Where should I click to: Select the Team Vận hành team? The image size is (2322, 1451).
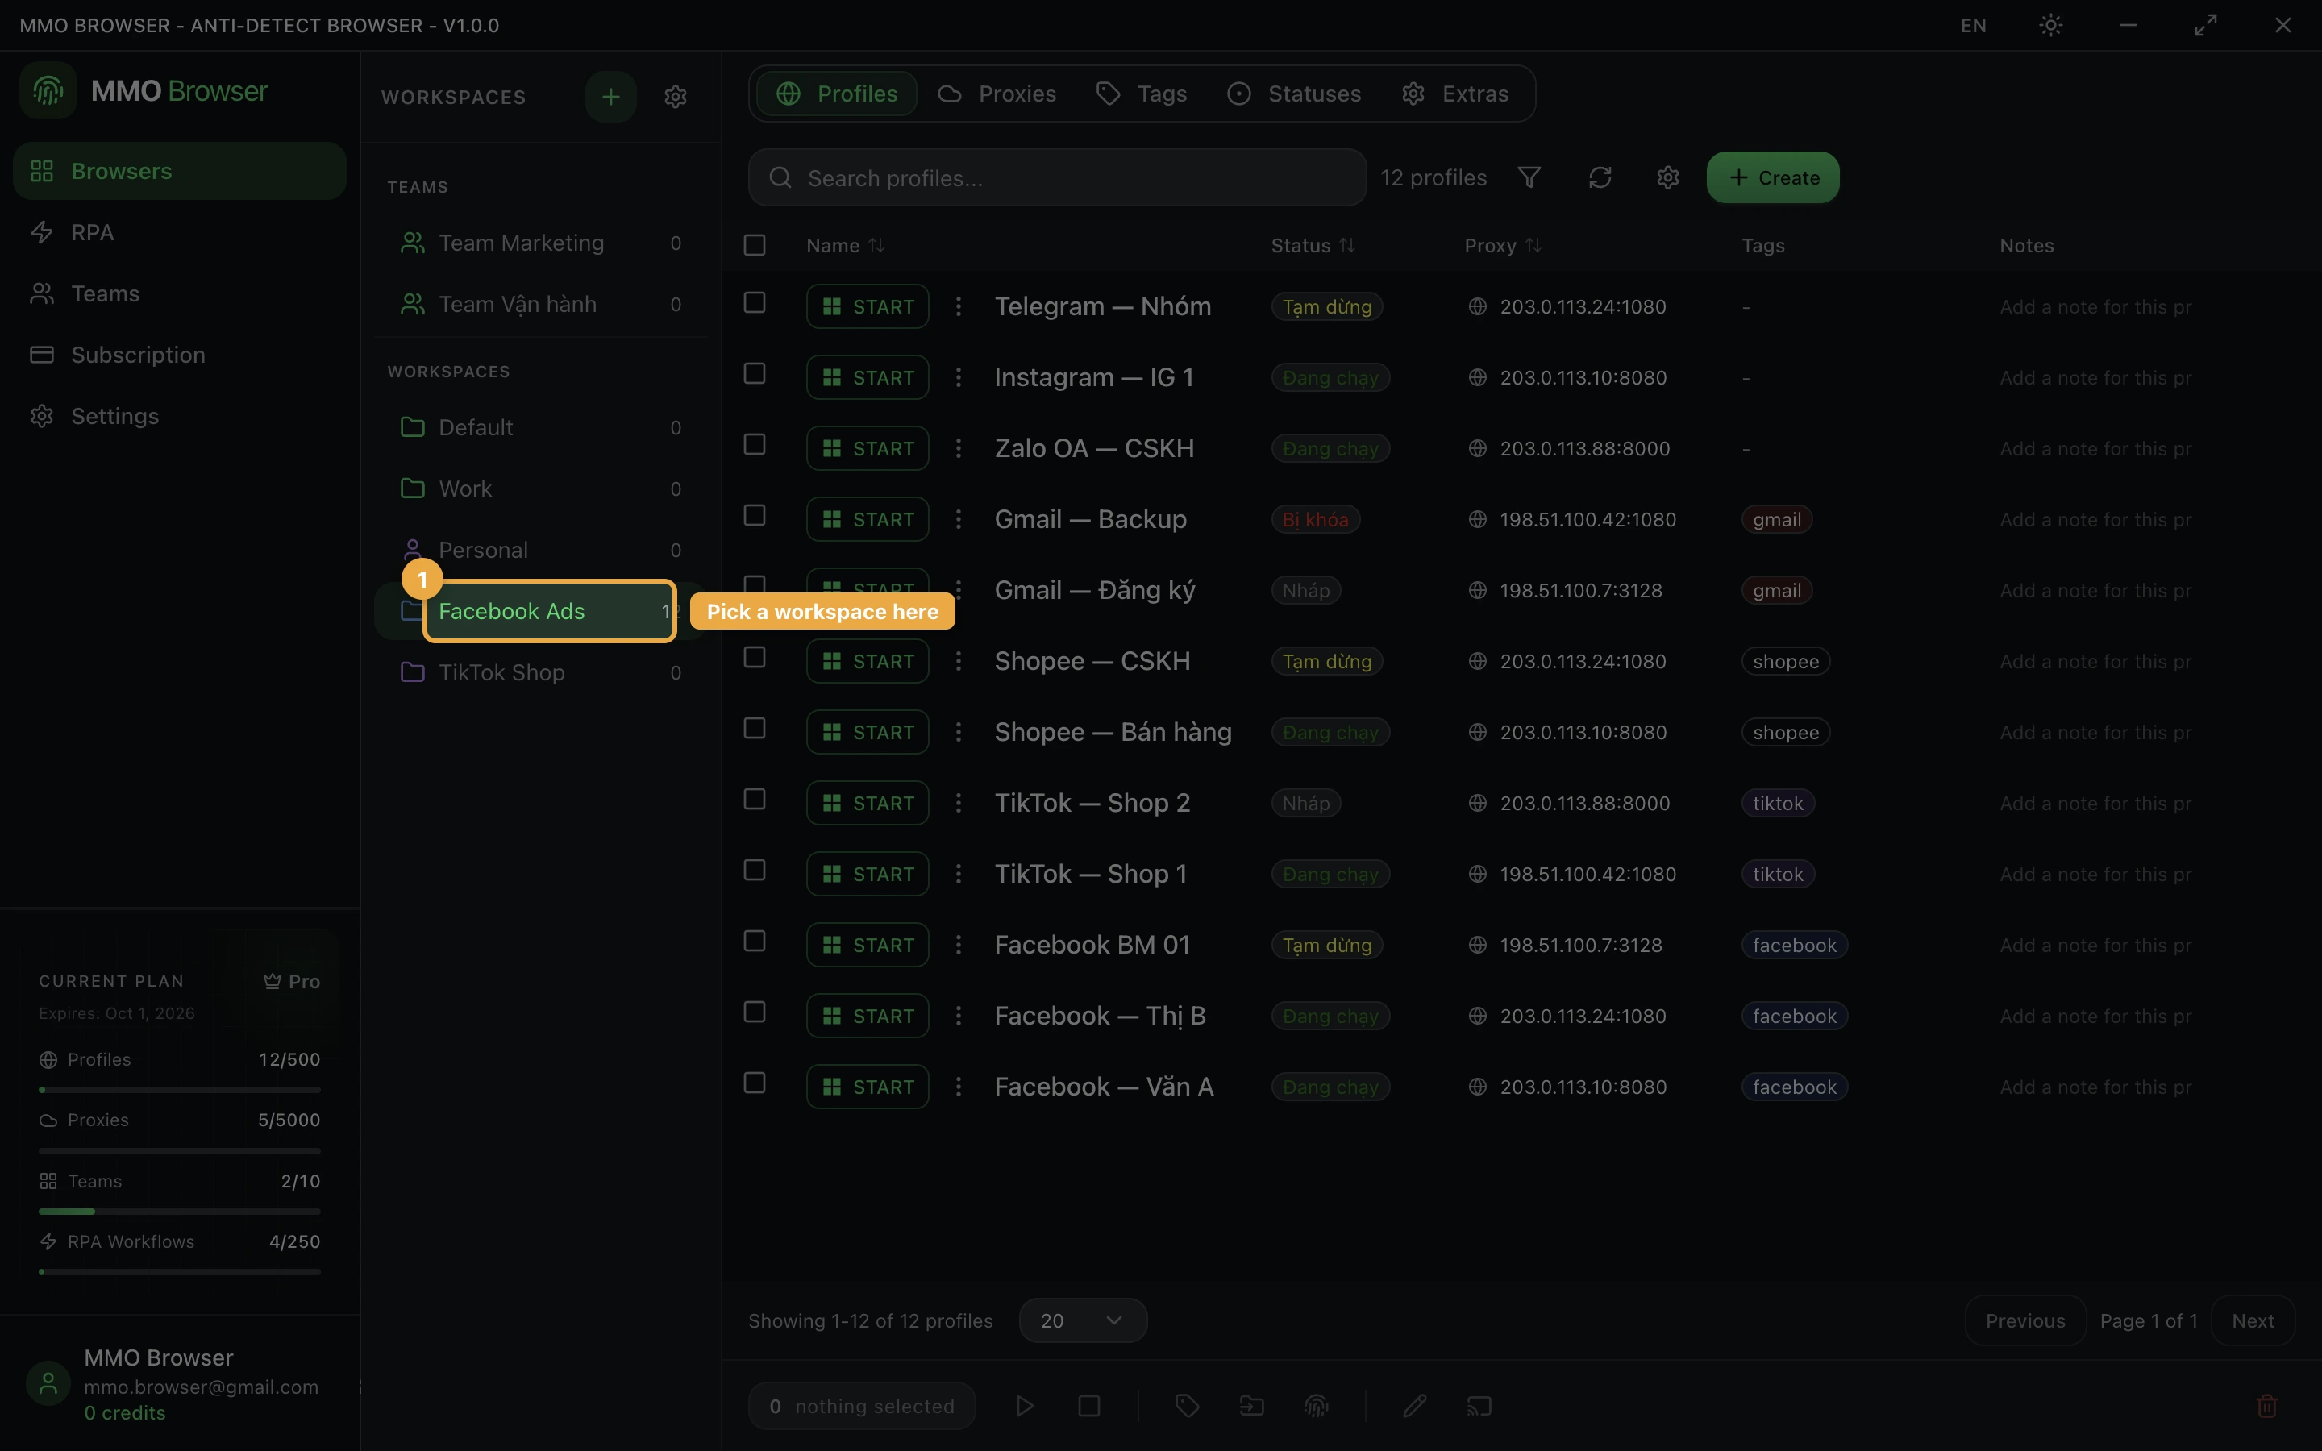541,304
